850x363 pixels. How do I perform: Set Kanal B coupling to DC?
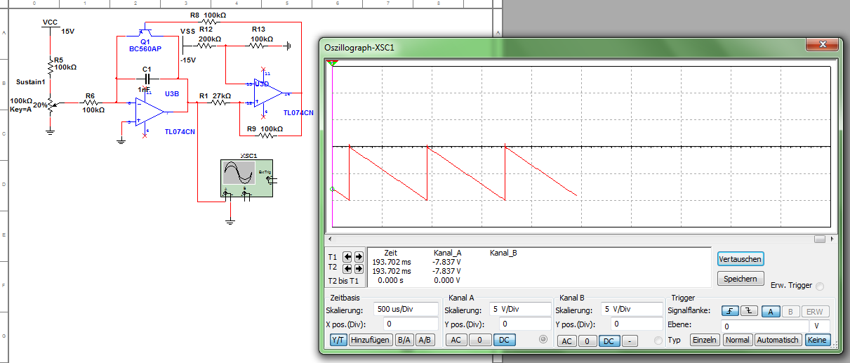pyautogui.click(x=610, y=341)
